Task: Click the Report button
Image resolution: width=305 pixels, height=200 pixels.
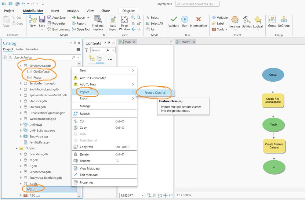Action: tap(78, 23)
